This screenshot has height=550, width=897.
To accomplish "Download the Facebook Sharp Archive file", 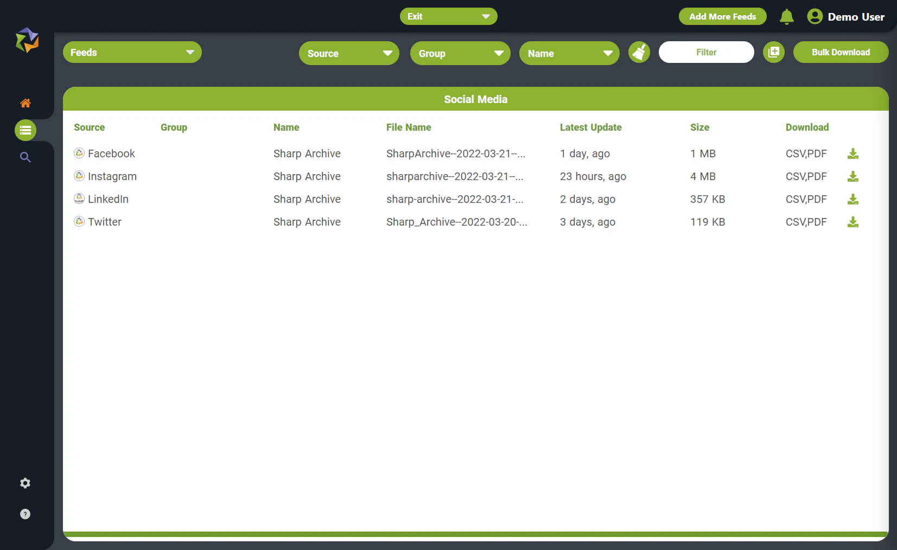I will tap(853, 154).
